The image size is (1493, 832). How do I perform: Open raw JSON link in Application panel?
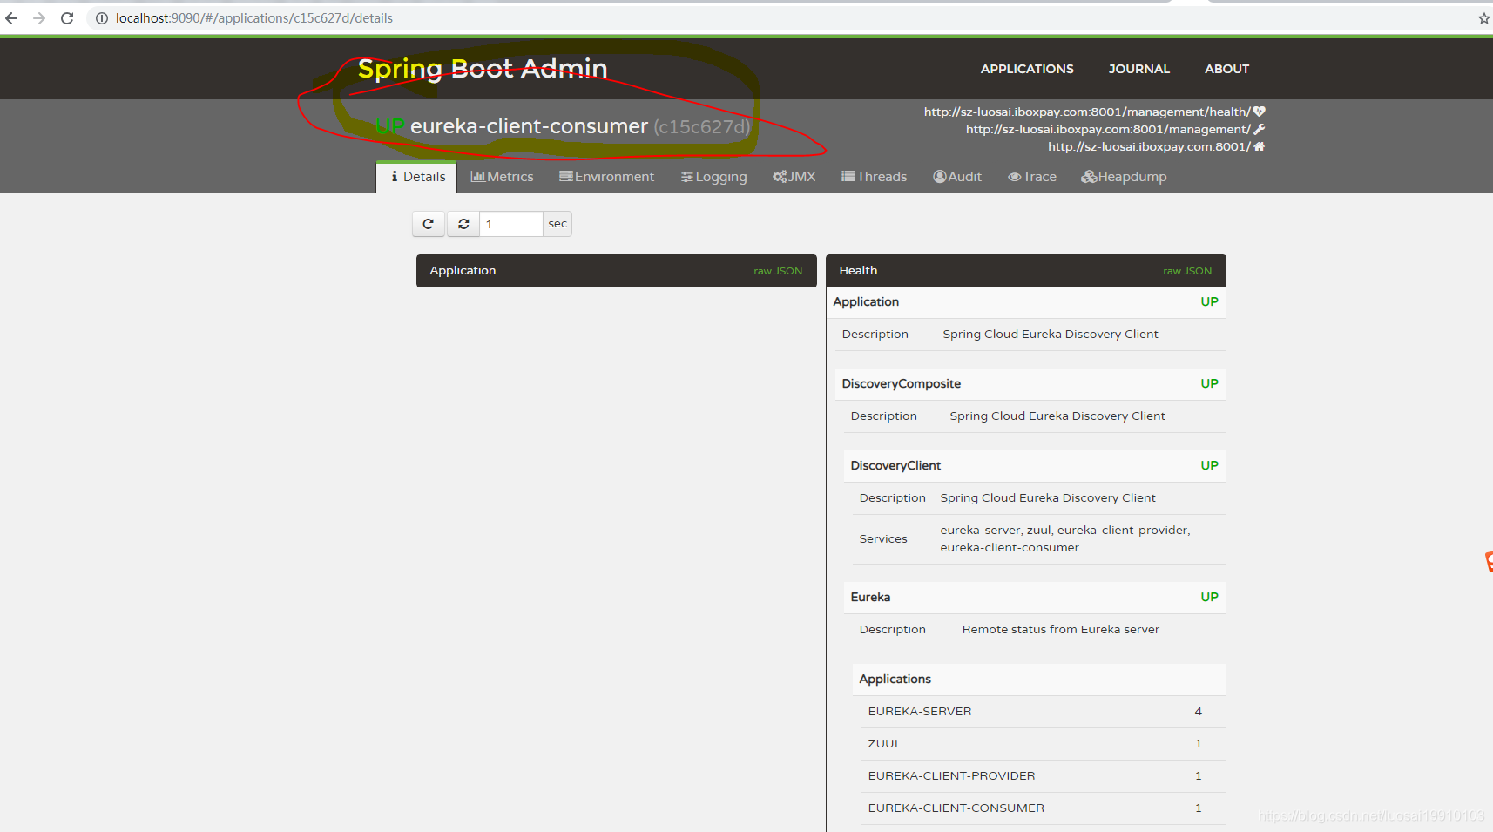tap(778, 271)
